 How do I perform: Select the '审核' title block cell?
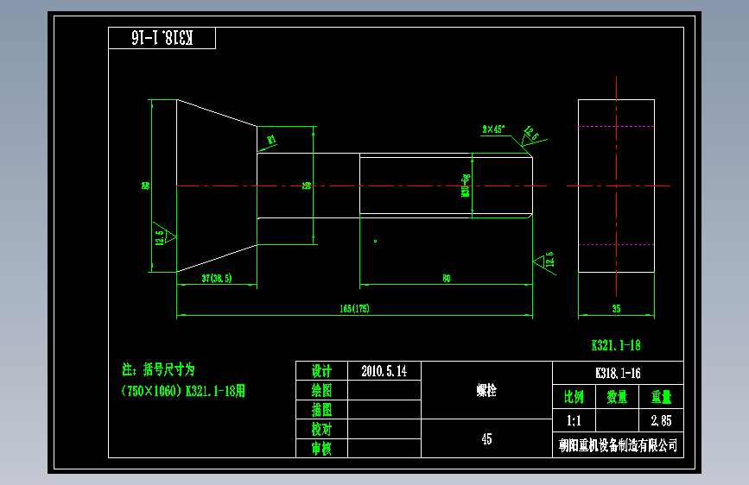321,448
